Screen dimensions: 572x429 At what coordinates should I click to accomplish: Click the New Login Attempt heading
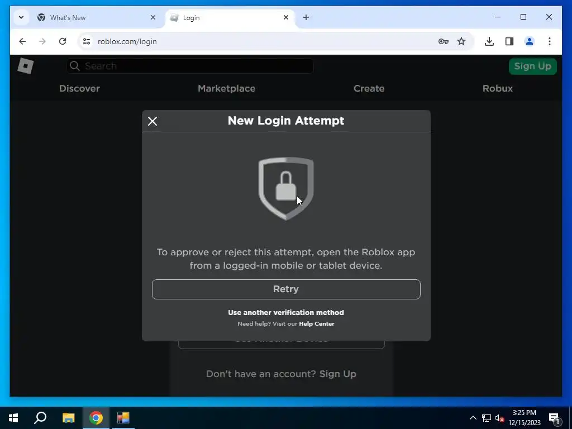coord(286,121)
